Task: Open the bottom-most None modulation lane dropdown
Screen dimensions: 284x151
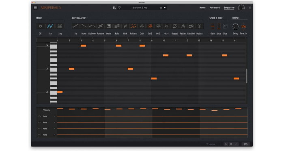Action: tap(49, 135)
